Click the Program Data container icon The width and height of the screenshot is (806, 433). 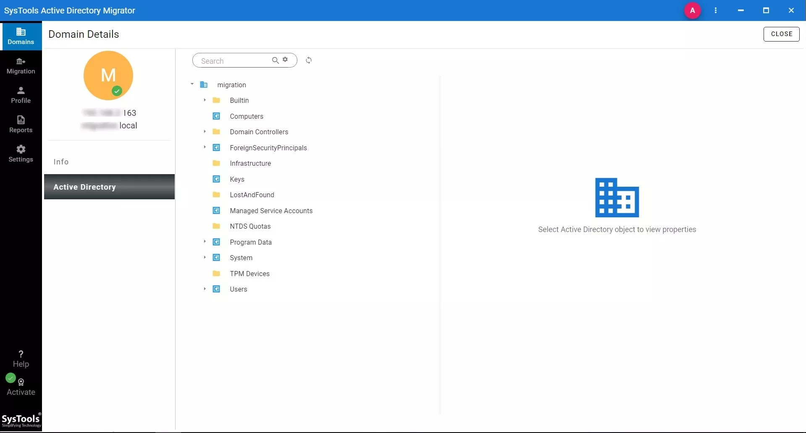pos(216,242)
